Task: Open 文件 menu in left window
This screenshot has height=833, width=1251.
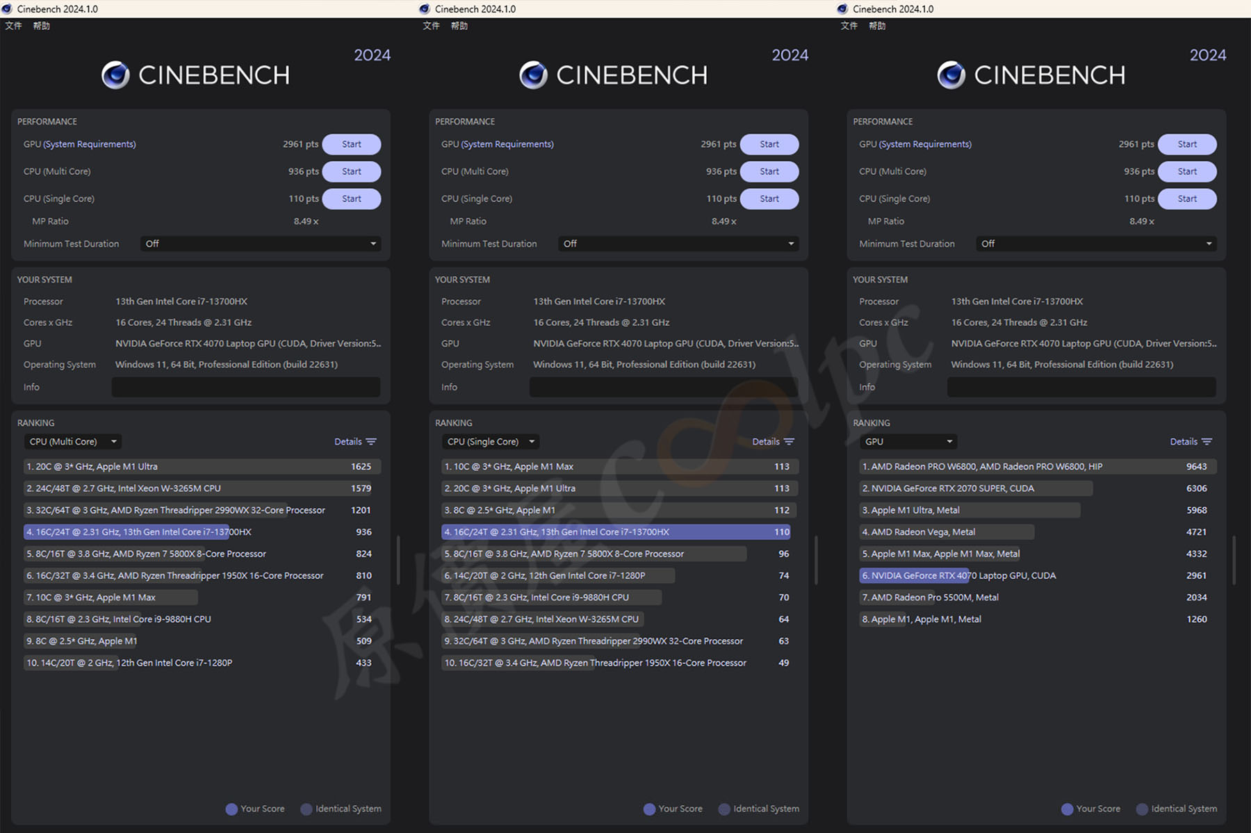Action: pyautogui.click(x=14, y=26)
